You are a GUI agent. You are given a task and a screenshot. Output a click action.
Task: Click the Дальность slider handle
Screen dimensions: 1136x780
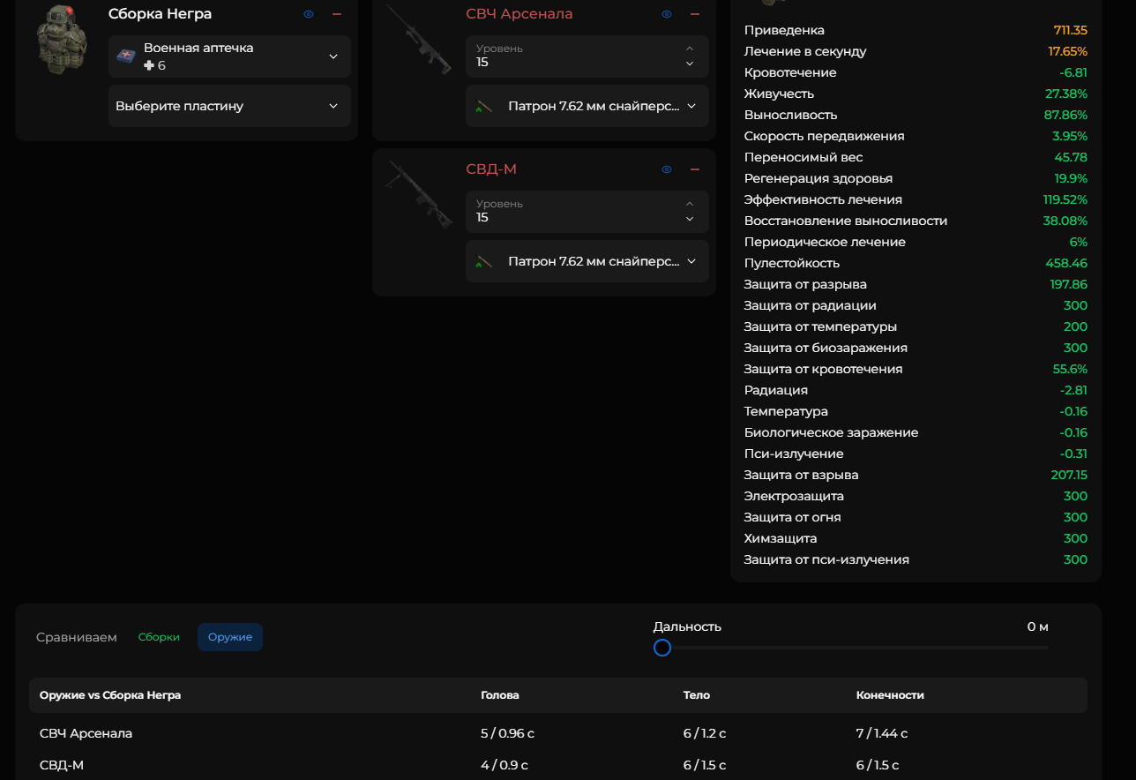(662, 648)
